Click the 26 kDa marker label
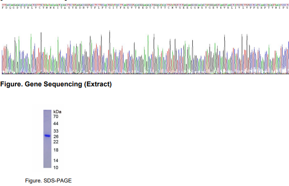This screenshot has height=186, width=289. (56, 136)
